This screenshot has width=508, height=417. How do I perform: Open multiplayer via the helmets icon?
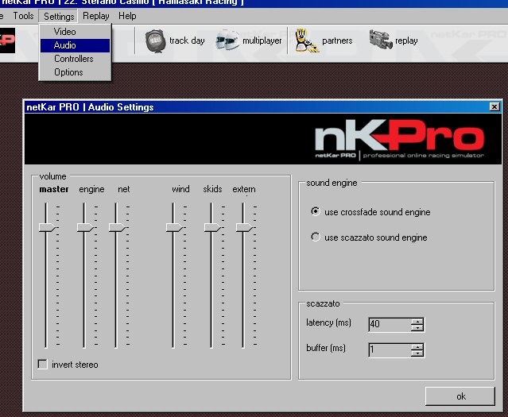pos(227,41)
